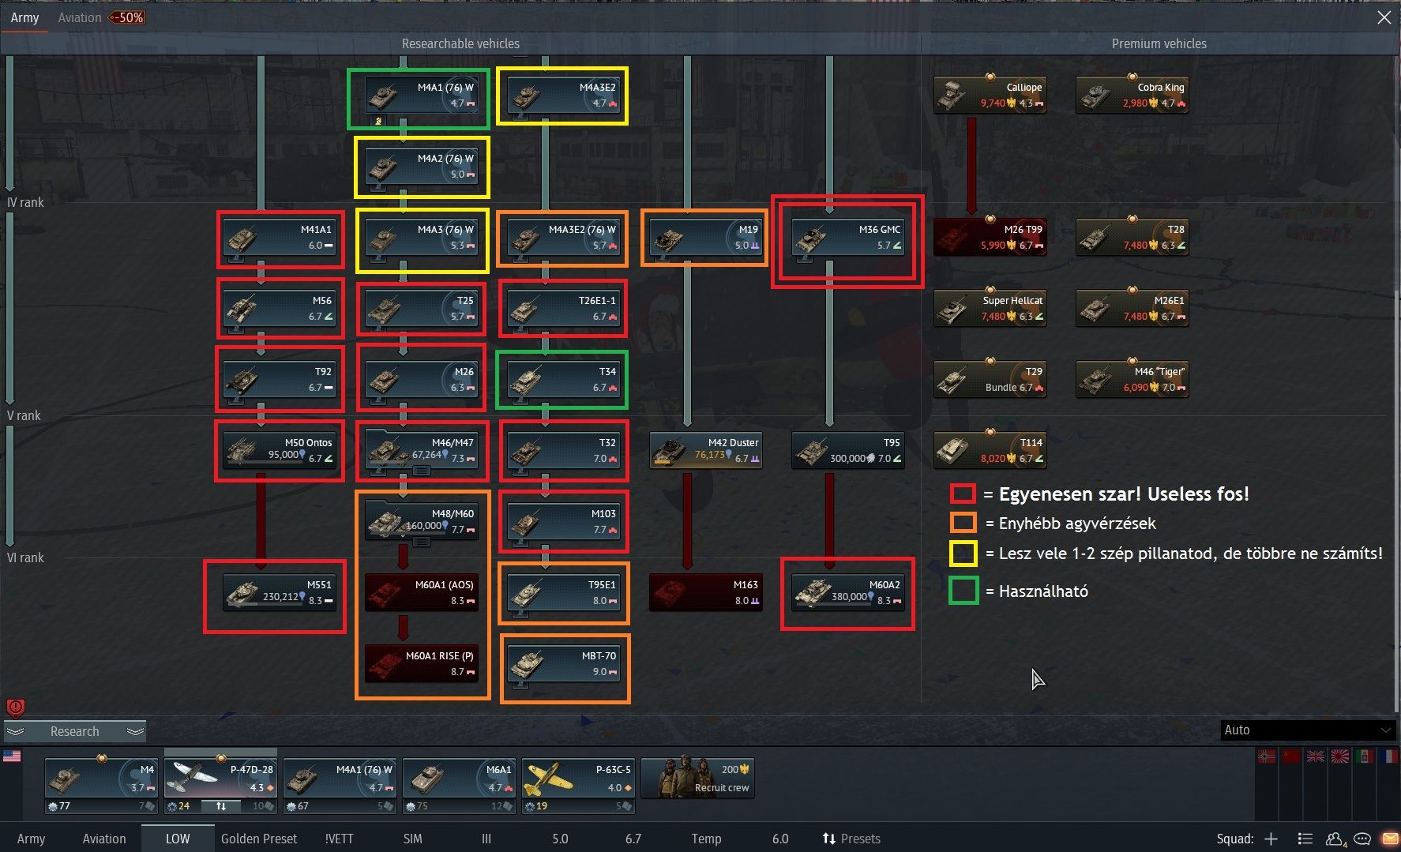Image resolution: width=1401 pixels, height=852 pixels.
Task: Select the premium T29 bundle vehicle
Action: pyautogui.click(x=990, y=380)
